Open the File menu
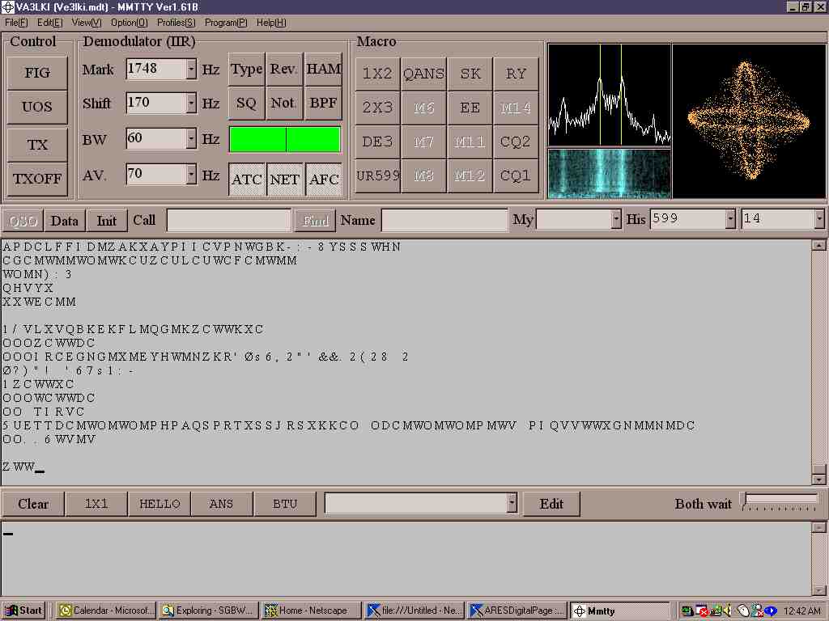This screenshot has width=829, height=621. pos(16,23)
